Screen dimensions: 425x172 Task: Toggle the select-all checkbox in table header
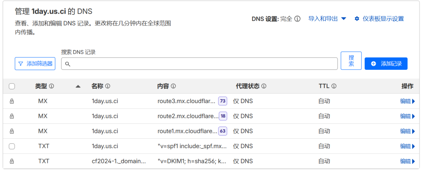point(12,87)
